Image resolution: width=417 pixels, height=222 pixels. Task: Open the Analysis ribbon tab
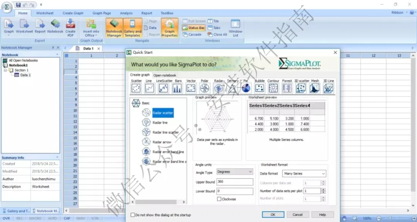point(126,13)
